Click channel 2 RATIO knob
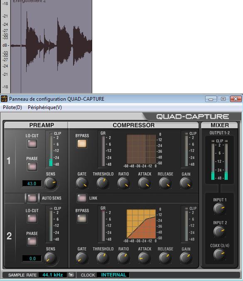243x281 pixels. [x=123, y=258]
